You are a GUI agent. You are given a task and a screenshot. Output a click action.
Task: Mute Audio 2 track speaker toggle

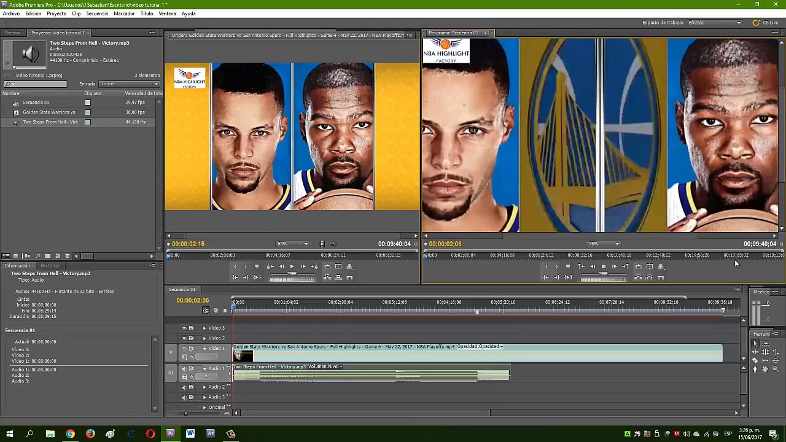point(184,387)
